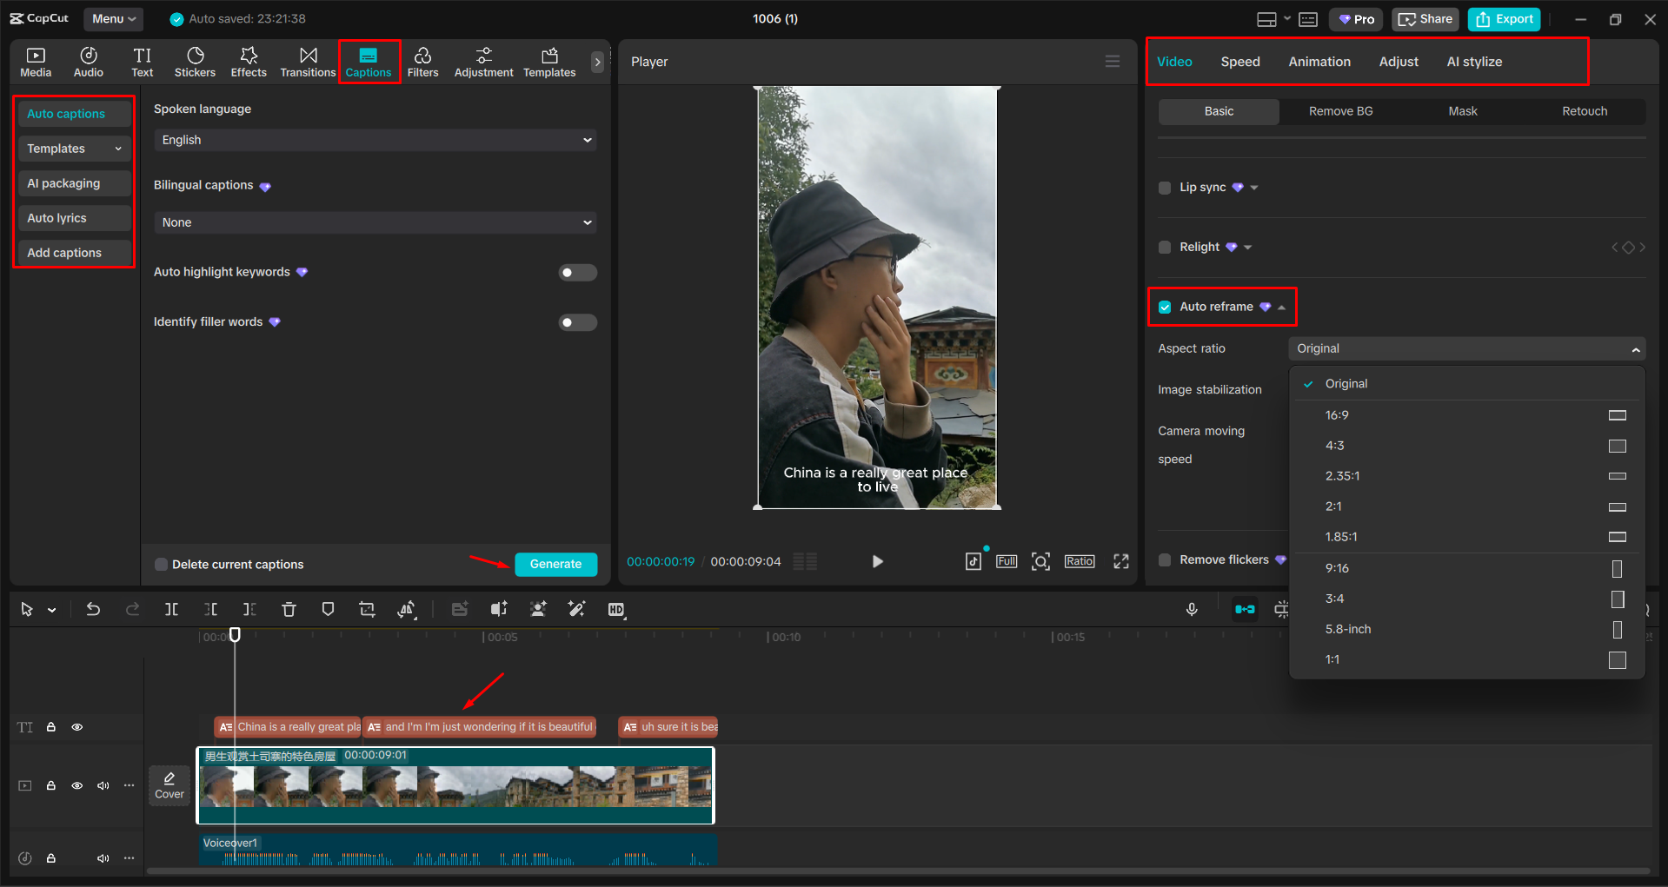Click the Export button
The width and height of the screenshot is (1668, 887).
pyautogui.click(x=1503, y=18)
